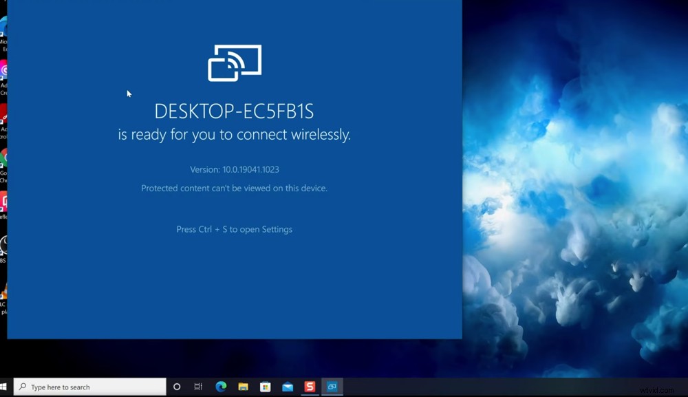Open the Windows Start menu
The width and height of the screenshot is (688, 397).
click(x=3, y=387)
